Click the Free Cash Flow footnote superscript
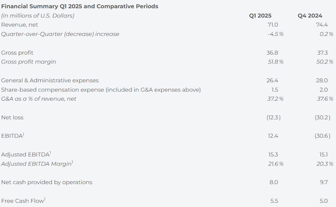Image resolution: width=336 pixels, height=207 pixels. [x=45, y=199]
